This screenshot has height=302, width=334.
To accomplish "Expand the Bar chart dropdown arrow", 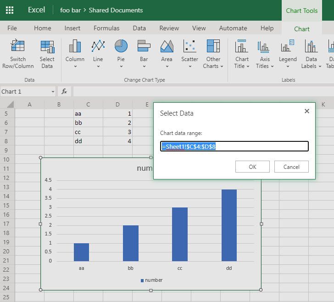I will pos(144,67).
